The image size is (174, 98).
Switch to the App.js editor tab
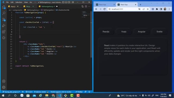coord(13,7)
